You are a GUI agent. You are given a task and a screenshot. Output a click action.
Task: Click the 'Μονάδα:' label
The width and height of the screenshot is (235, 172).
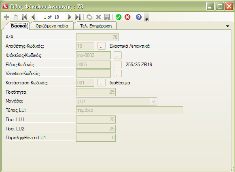[x=14, y=101]
